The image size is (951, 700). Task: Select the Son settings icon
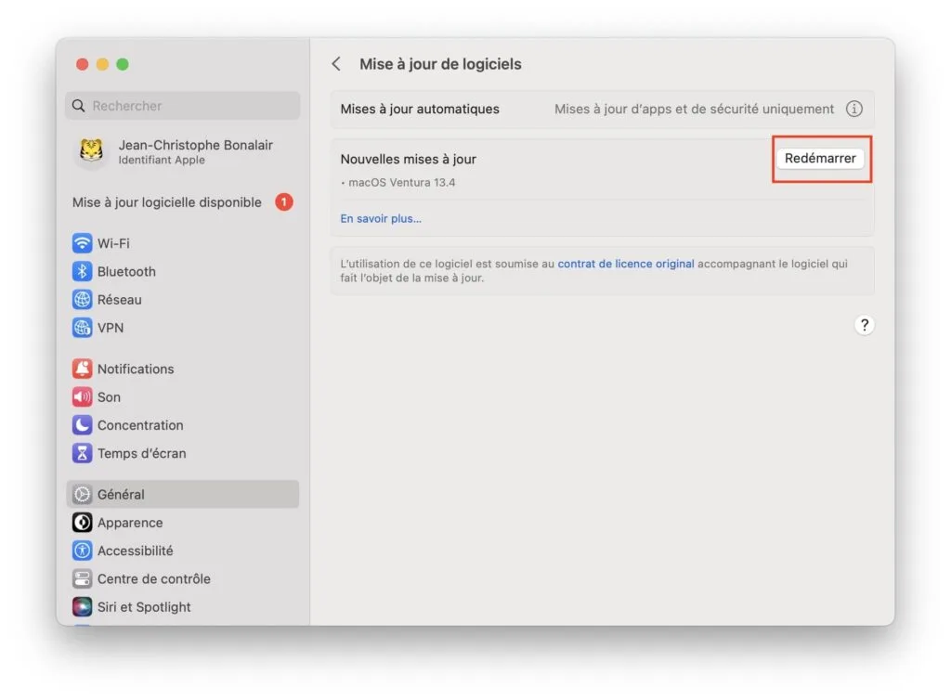[83, 396]
